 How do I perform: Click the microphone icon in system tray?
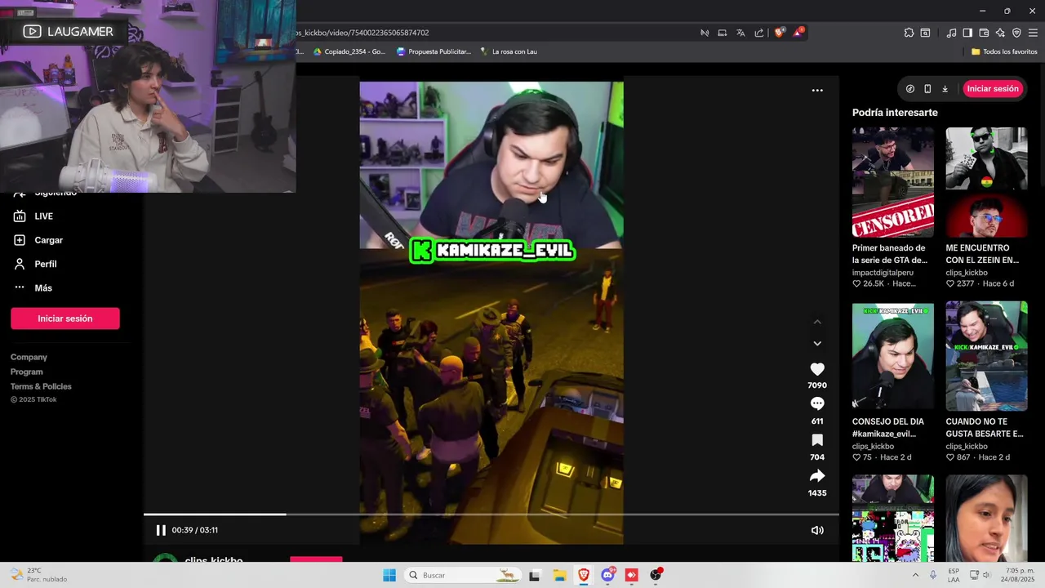click(933, 575)
